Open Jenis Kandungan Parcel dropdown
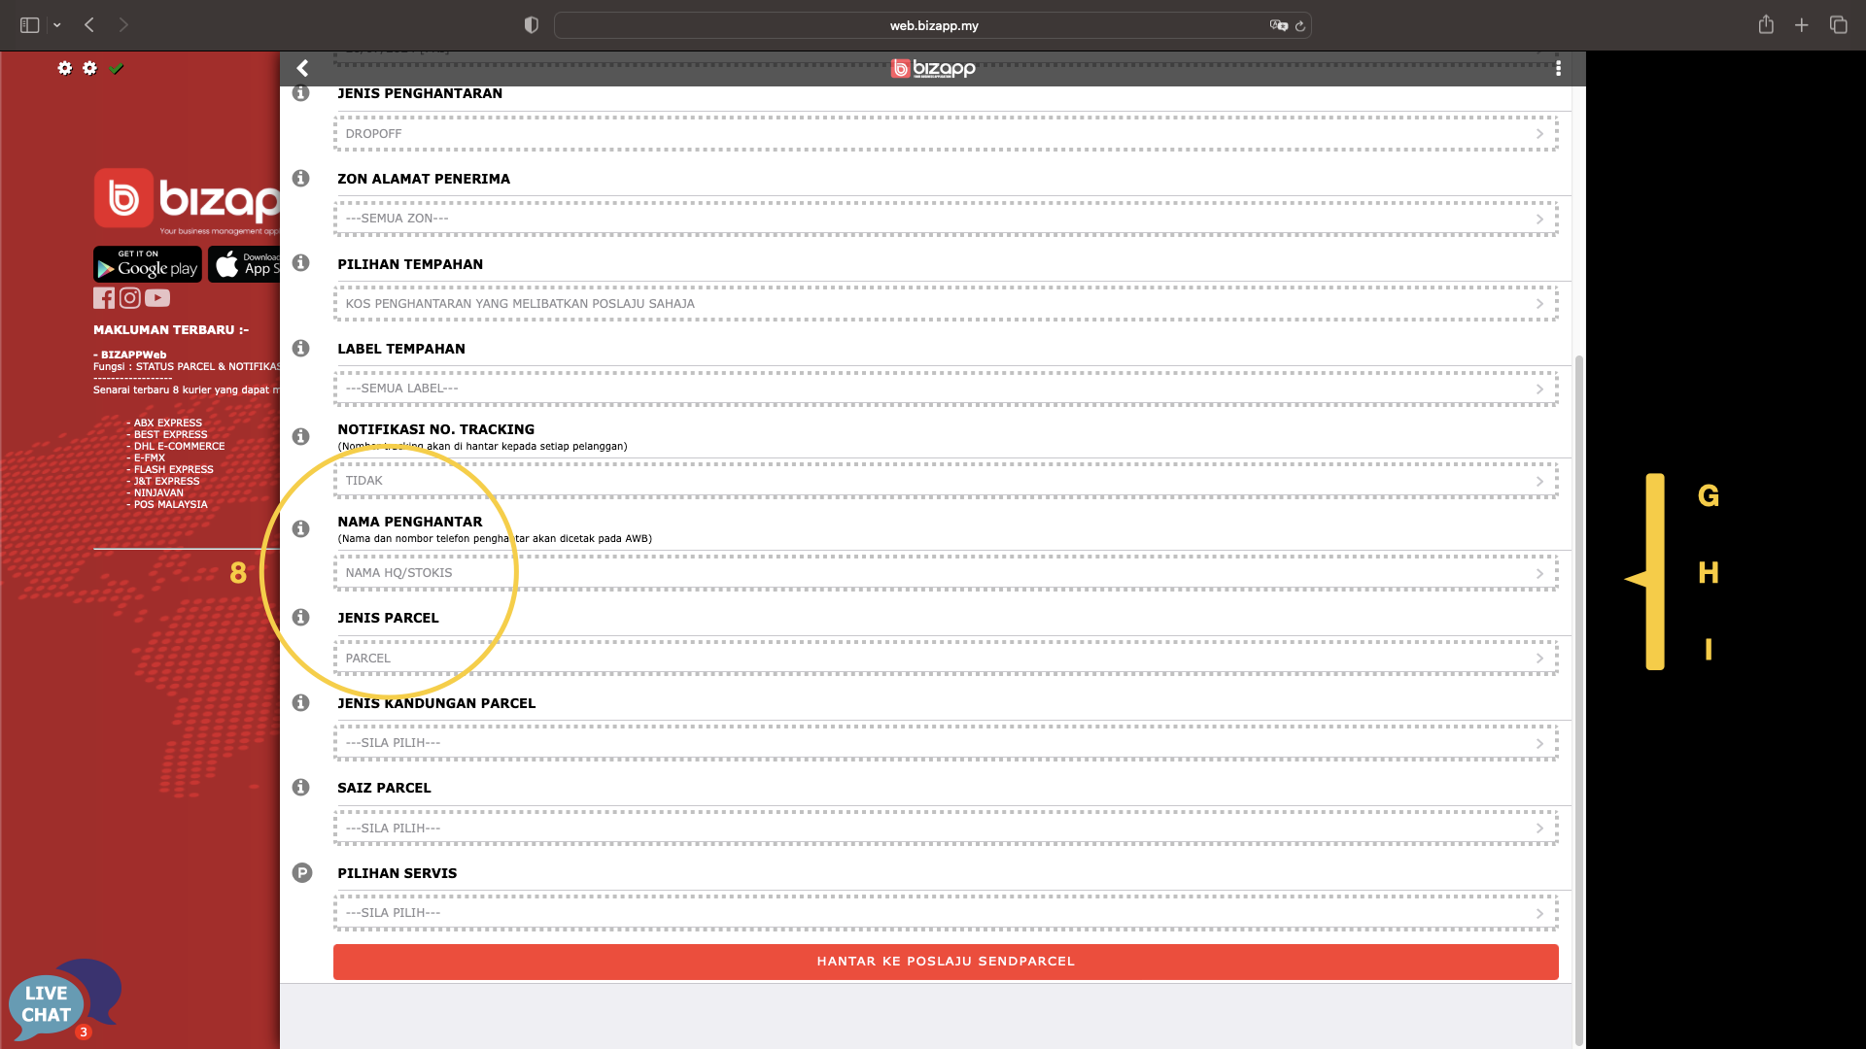Screen dimensions: 1866x1049 click(x=946, y=743)
